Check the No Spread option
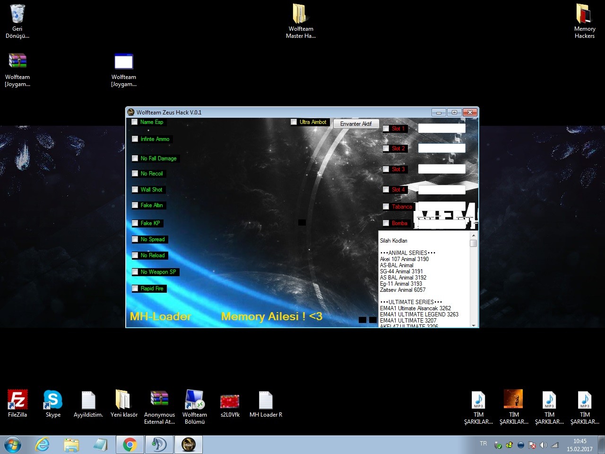Viewport: 605px width, 454px height. click(135, 239)
